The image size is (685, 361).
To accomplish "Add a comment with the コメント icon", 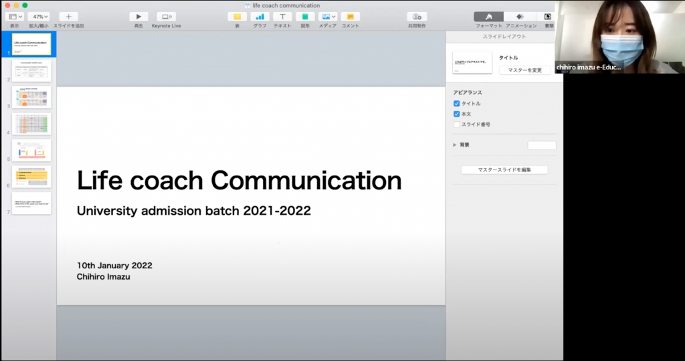I will [350, 17].
